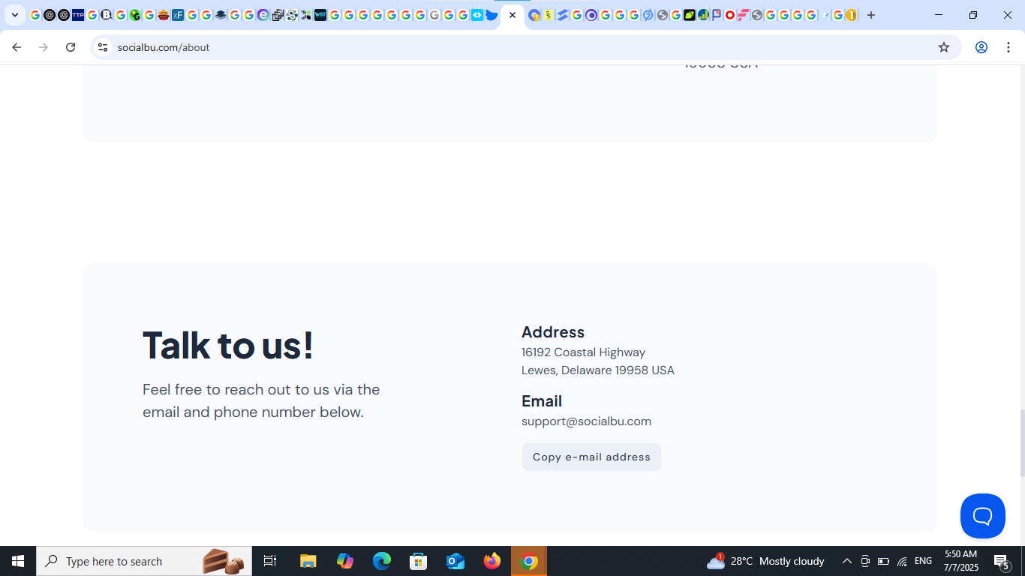Switch to the bold B favicon tab
This screenshot has height=576, width=1025.
point(107,15)
